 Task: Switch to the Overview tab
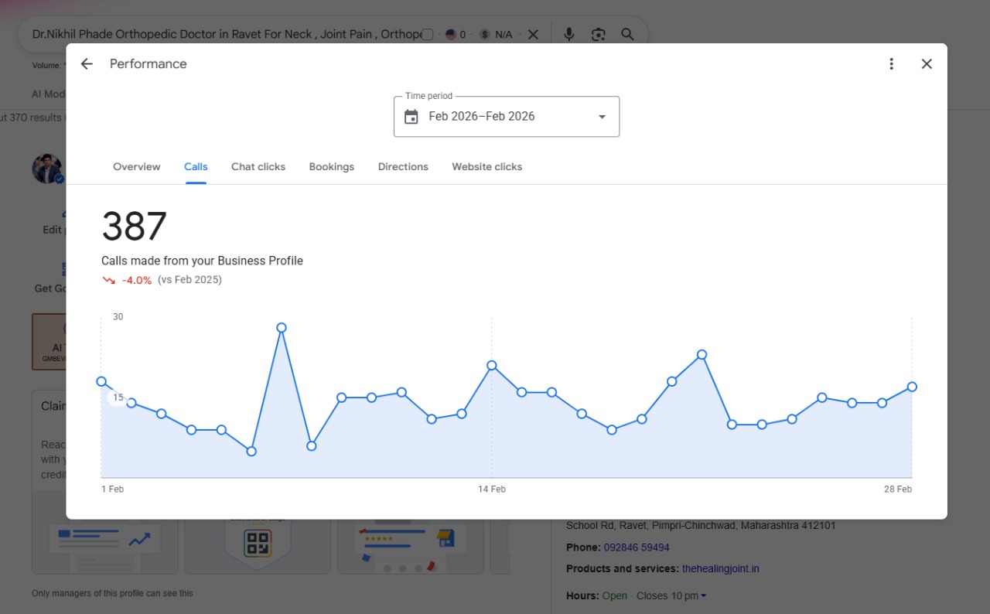(x=137, y=166)
